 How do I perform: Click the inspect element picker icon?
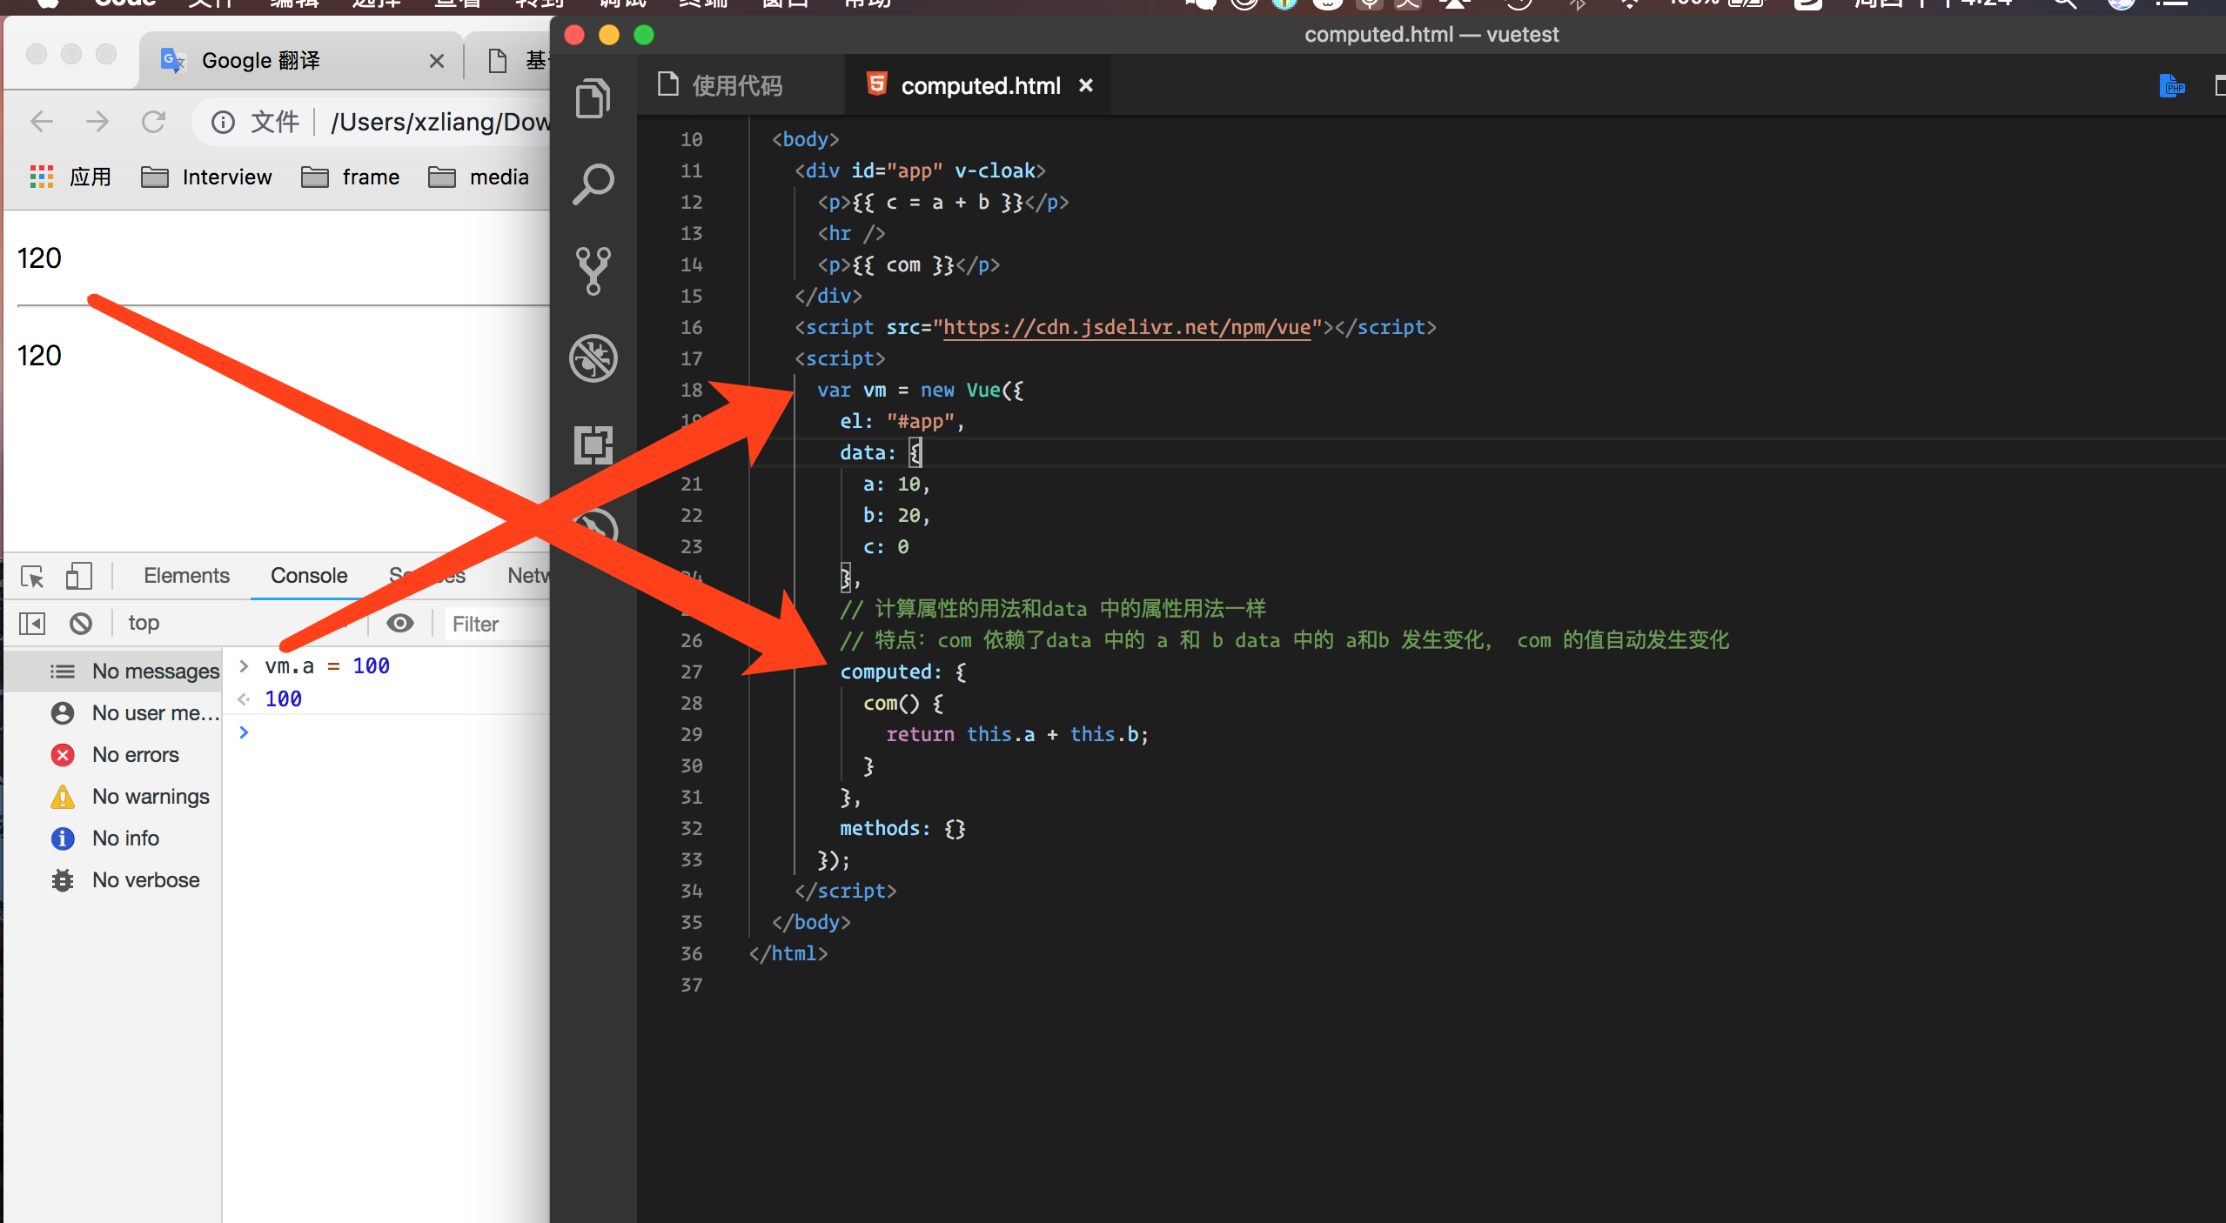pyautogui.click(x=33, y=576)
